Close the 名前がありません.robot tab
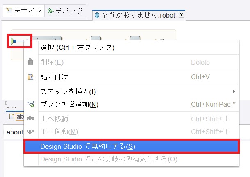Screen dimensions: 250x177 click(182, 15)
